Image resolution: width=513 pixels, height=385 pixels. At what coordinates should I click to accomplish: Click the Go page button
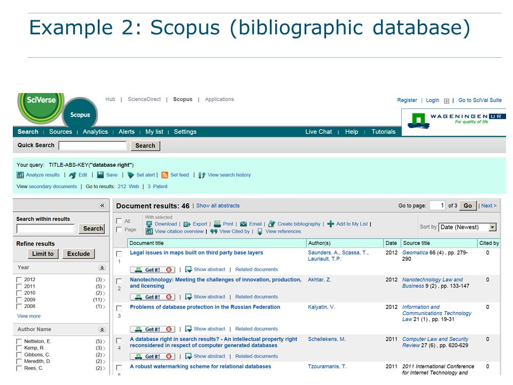[x=468, y=205]
